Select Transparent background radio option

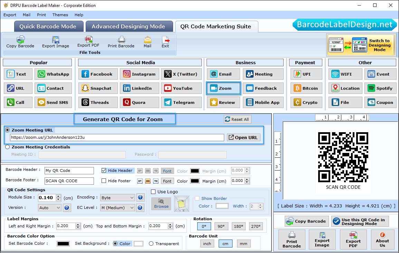tap(151, 244)
